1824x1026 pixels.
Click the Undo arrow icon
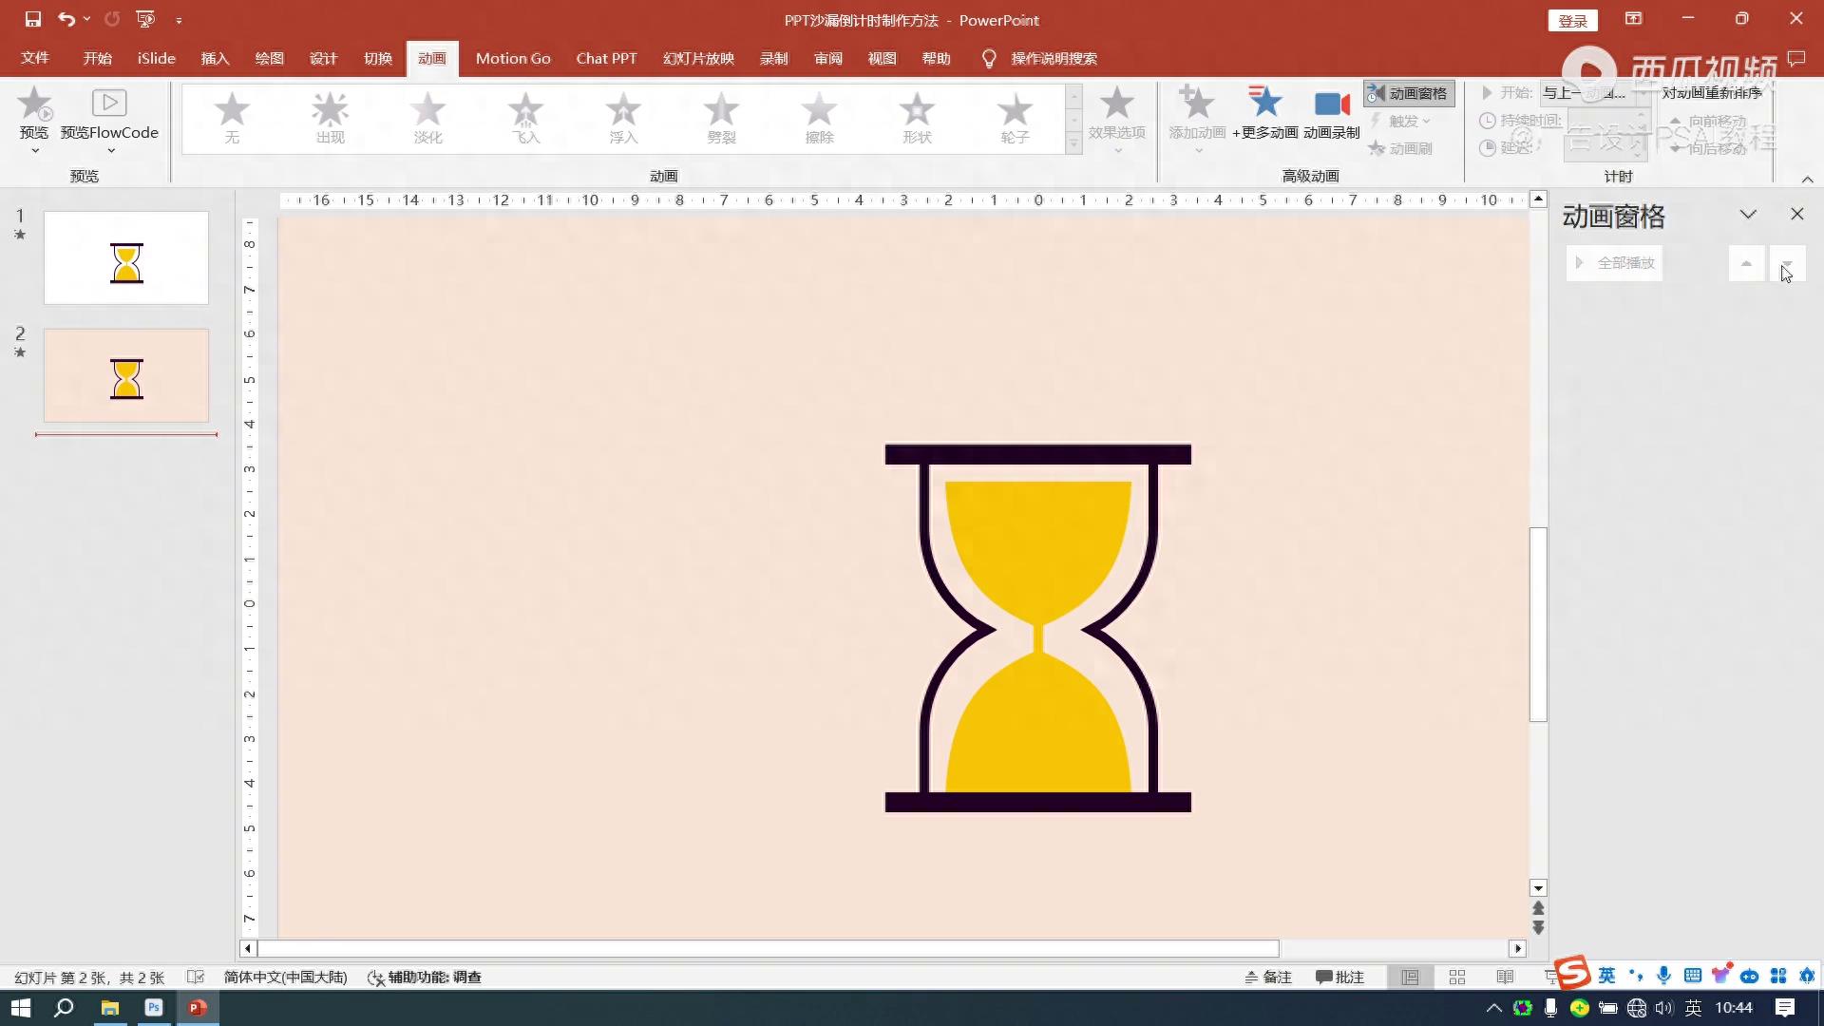(66, 19)
